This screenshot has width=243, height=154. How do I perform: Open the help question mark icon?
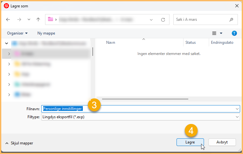point(234,33)
